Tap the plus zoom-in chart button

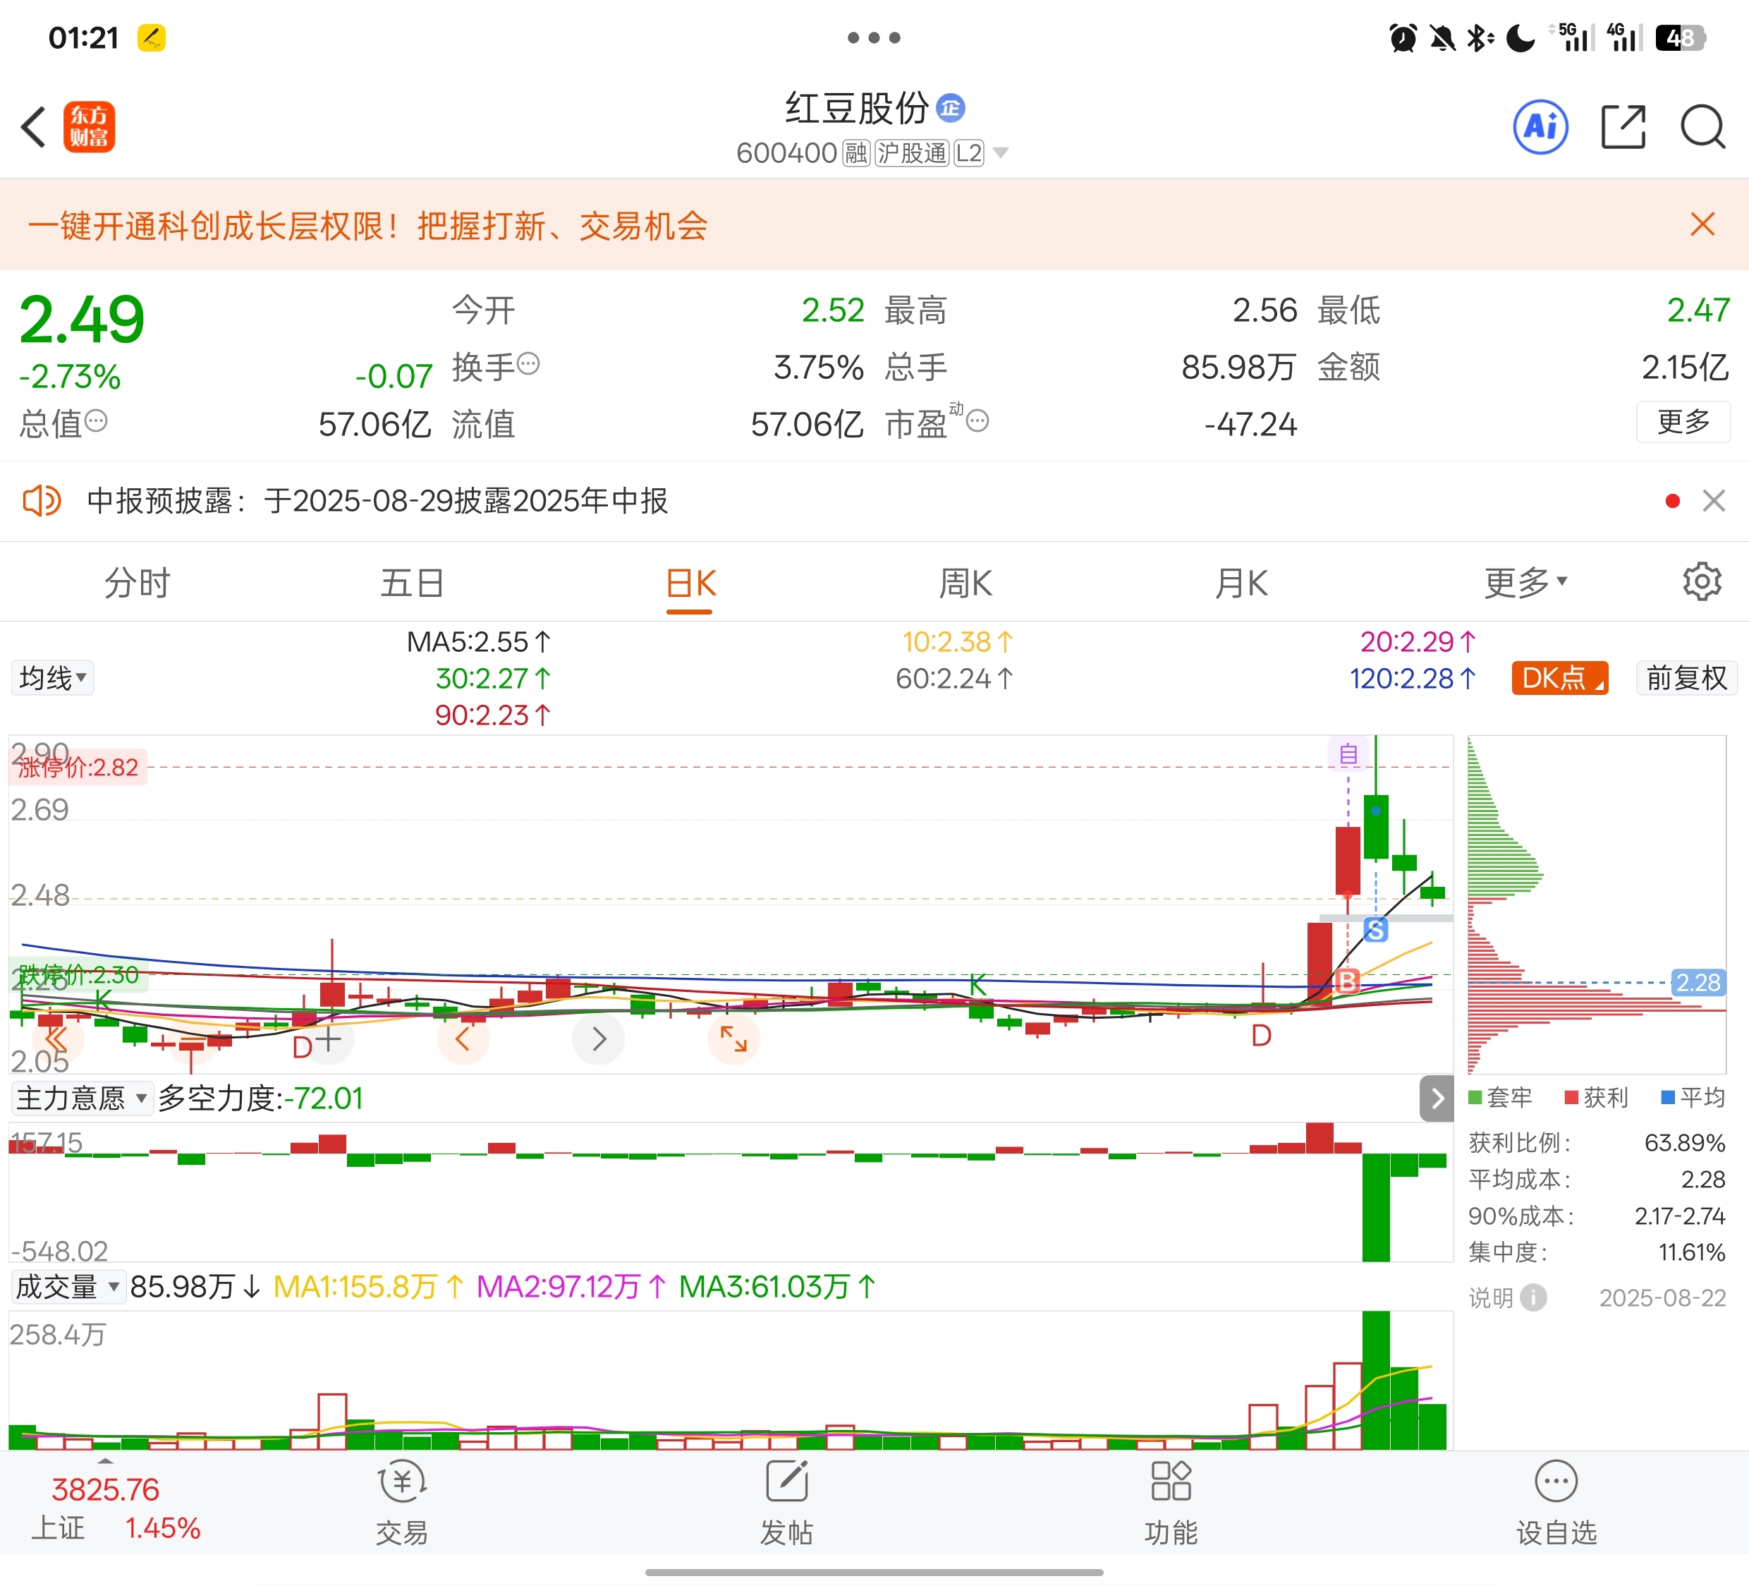(328, 1039)
